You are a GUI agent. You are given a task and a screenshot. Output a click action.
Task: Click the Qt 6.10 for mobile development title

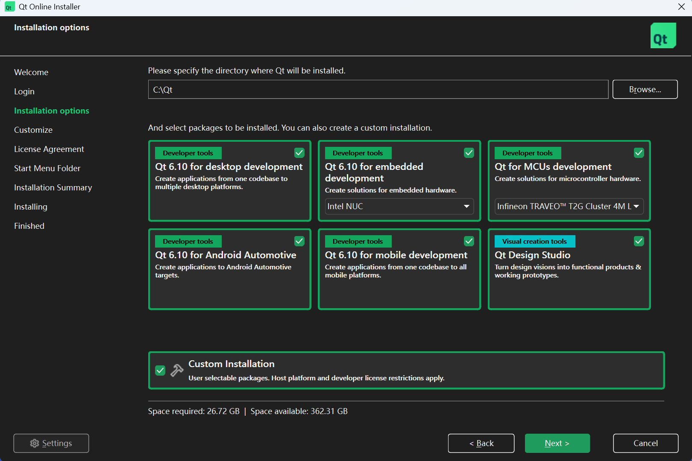[396, 255]
